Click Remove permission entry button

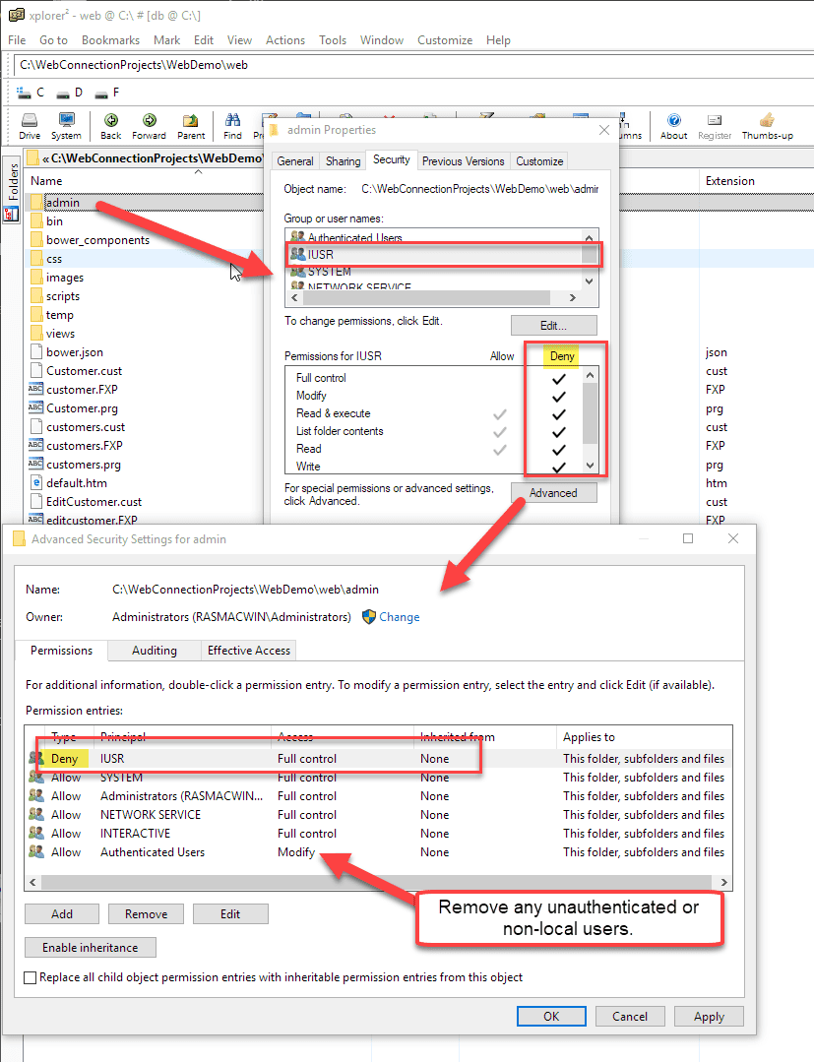[x=146, y=913]
